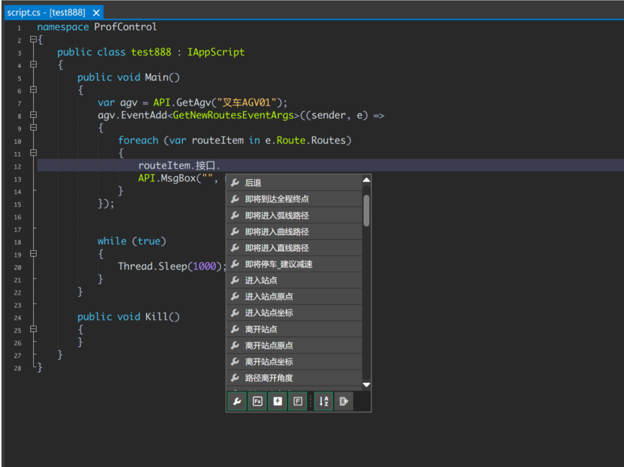Choose 离开站点 completion item
The image size is (624, 467).
pyautogui.click(x=294, y=329)
